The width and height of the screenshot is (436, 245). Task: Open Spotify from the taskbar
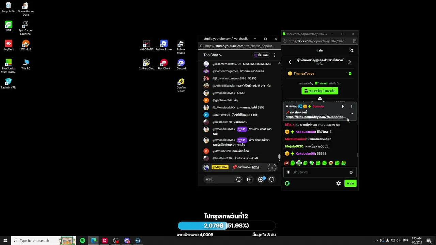coord(82,241)
